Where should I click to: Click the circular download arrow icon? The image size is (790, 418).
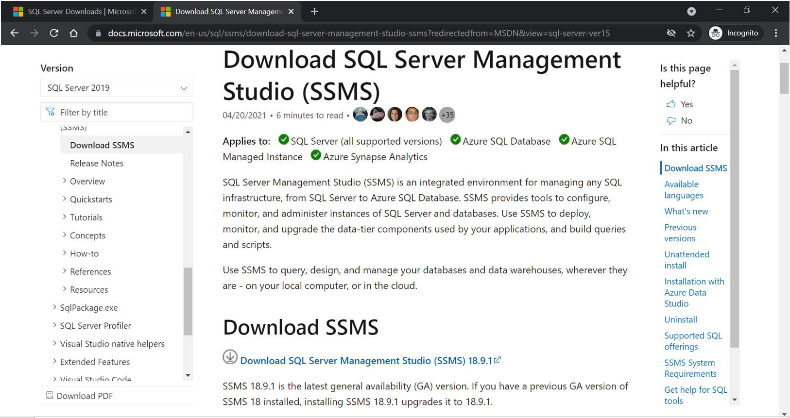pyautogui.click(x=230, y=357)
